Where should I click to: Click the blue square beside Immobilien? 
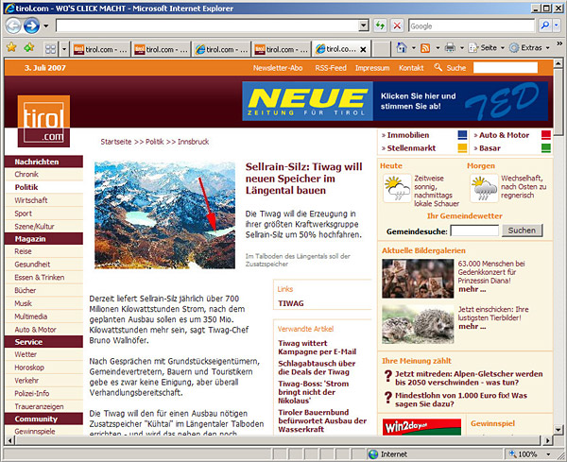tap(462, 135)
